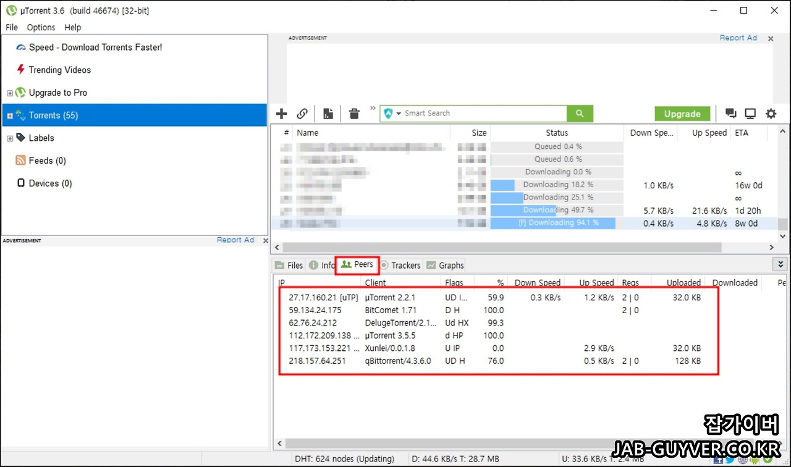The image size is (791, 467).
Task: Select the torrent row [F] Downloading 94.1 %
Action: [x=524, y=223]
